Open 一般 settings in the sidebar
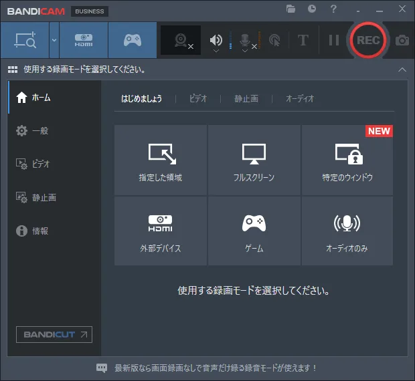This screenshot has width=415, height=381. (x=54, y=130)
